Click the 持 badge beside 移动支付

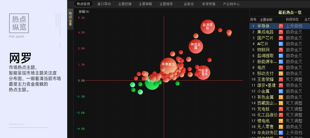tap(281, 73)
